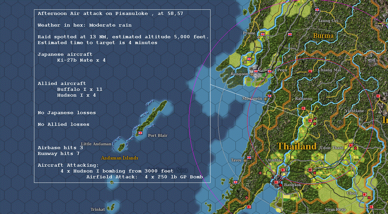Image resolution: width=388 pixels, height=214 pixels.
Task: Click the 'Trinkat' island label
Action: click(98, 209)
